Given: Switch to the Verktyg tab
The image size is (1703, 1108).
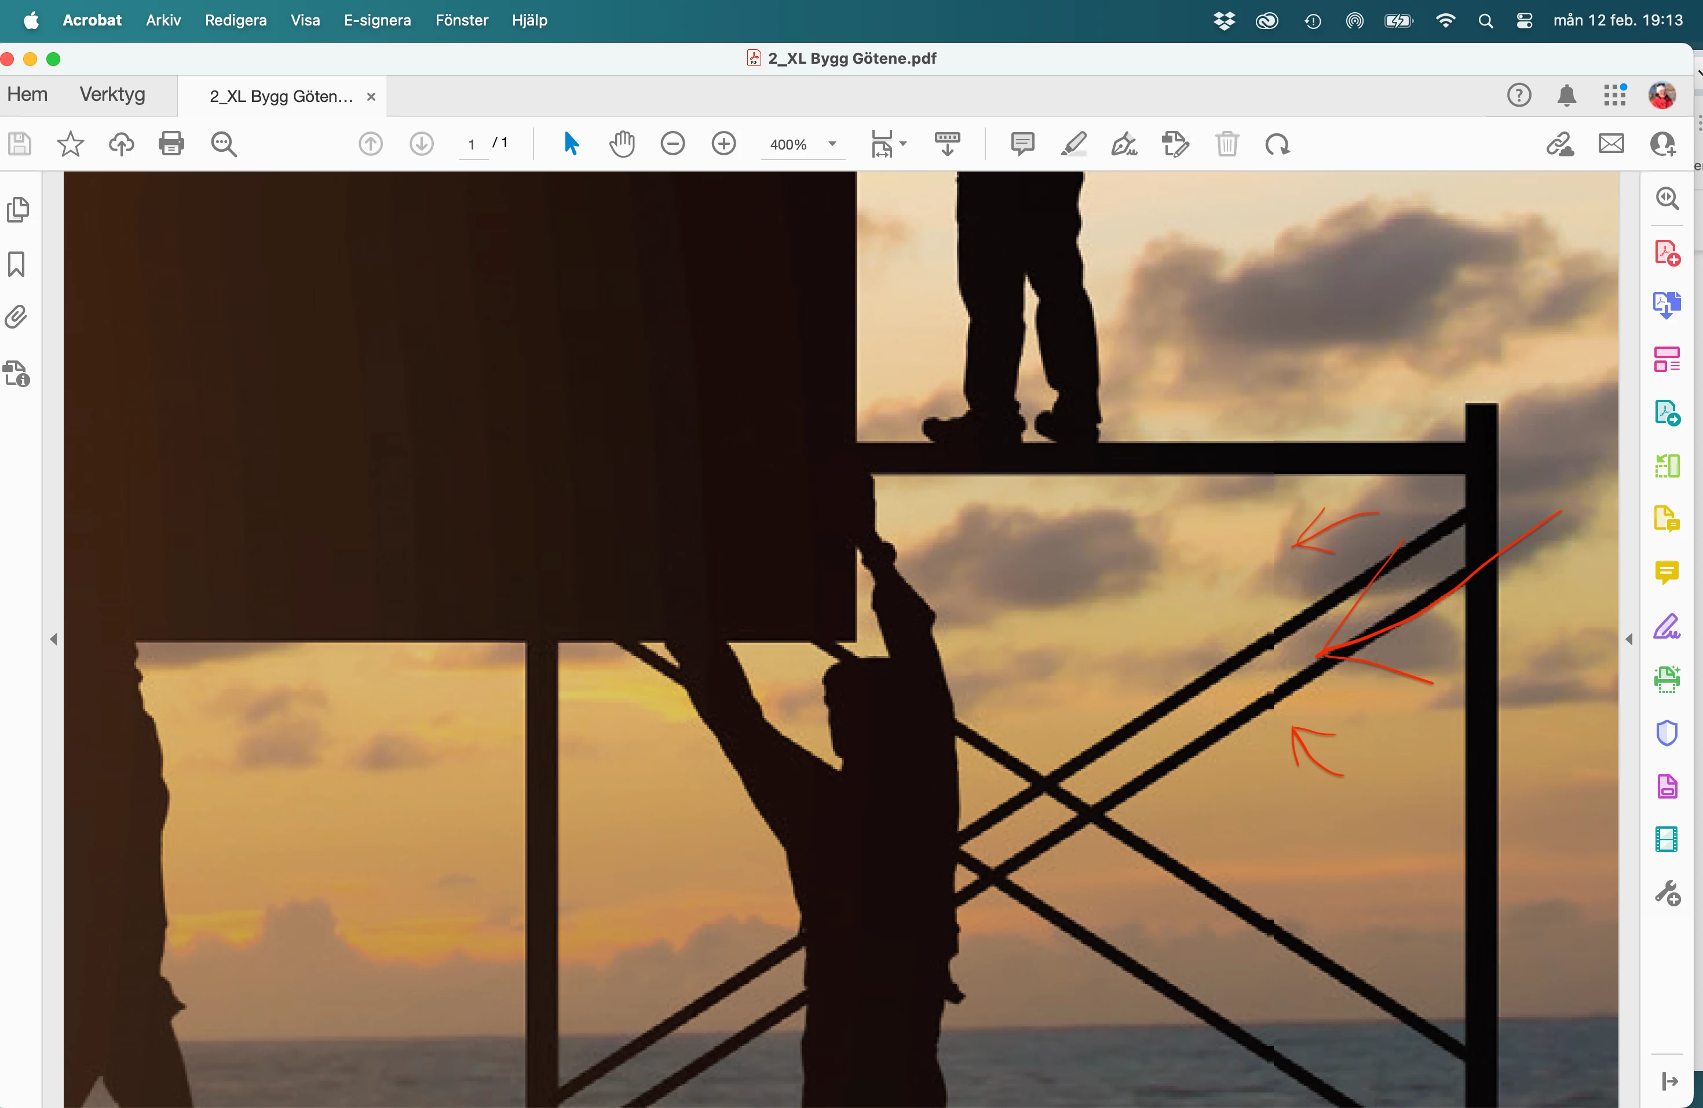Looking at the screenshot, I should pyautogui.click(x=112, y=94).
